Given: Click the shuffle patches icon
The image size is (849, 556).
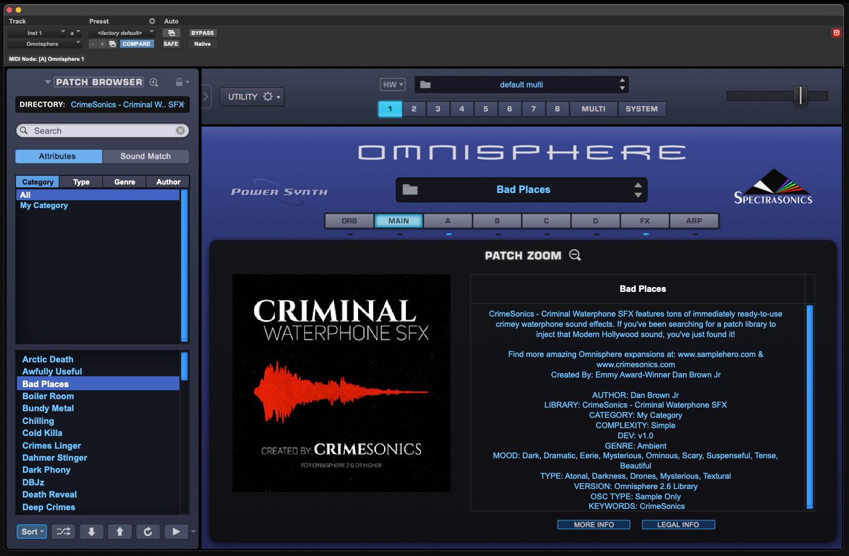Looking at the screenshot, I should pyautogui.click(x=63, y=531).
